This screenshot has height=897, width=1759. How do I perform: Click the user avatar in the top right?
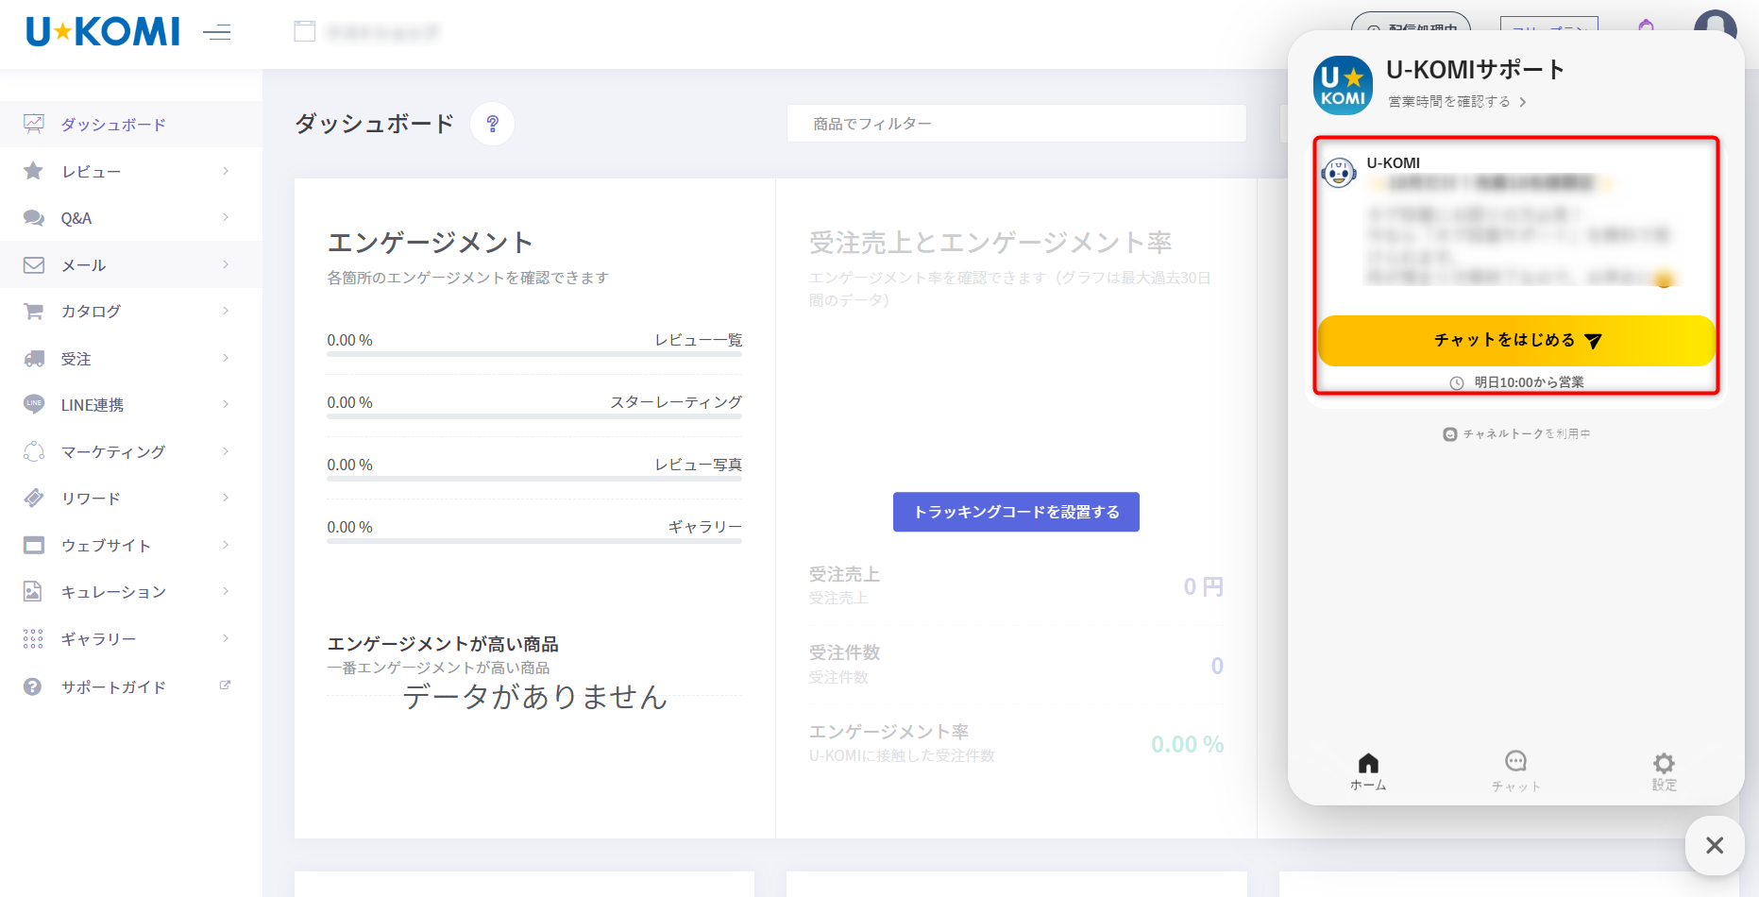click(1715, 24)
